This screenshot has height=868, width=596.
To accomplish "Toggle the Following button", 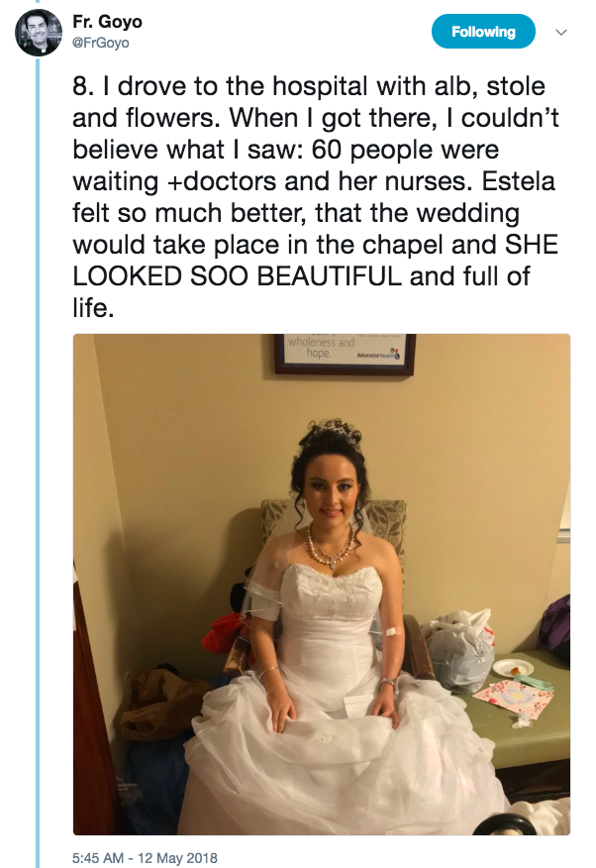I will click(x=483, y=32).
